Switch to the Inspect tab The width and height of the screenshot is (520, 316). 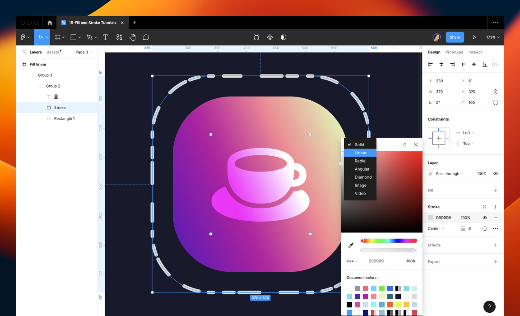[475, 52]
